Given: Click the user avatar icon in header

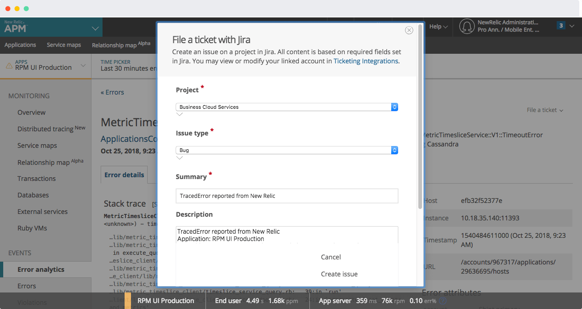Looking at the screenshot, I should (x=467, y=27).
